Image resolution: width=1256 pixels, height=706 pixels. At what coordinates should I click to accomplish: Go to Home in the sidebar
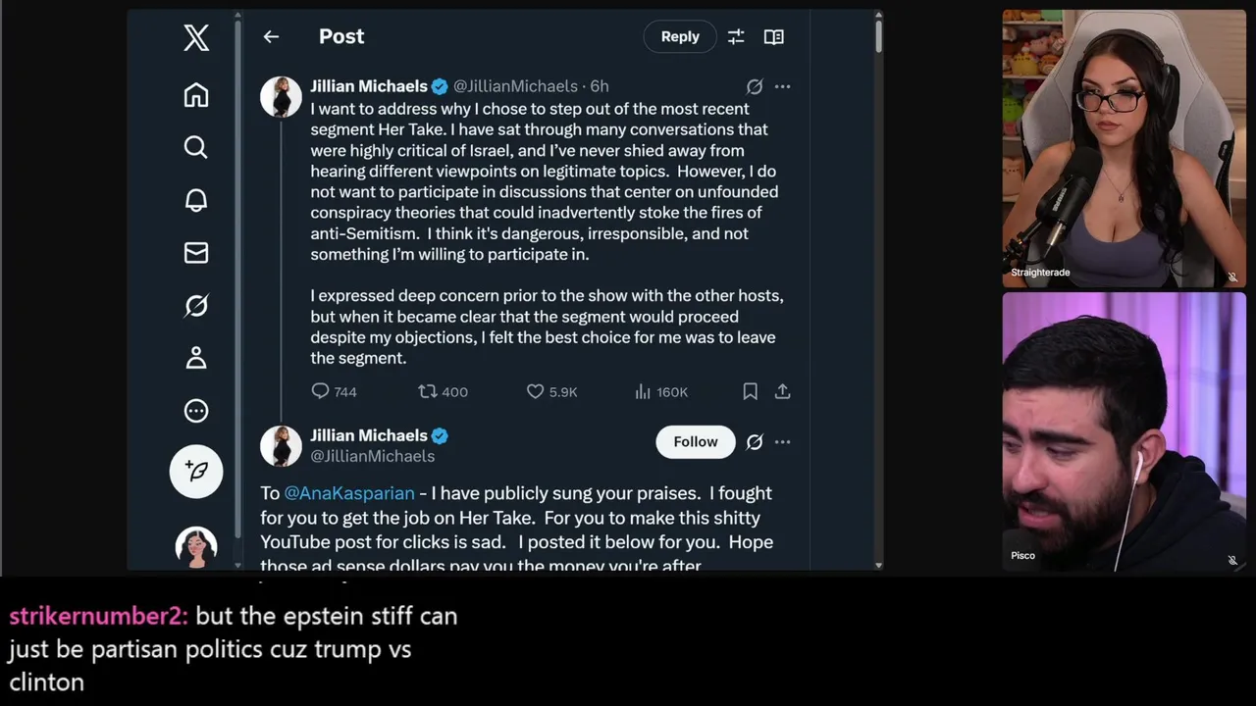point(196,95)
